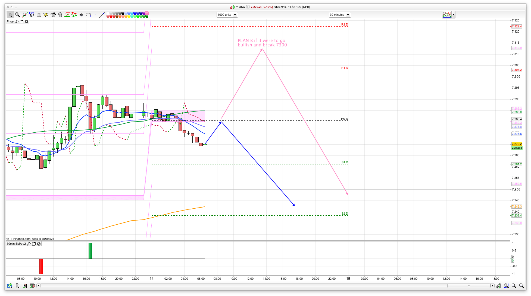
Task: Remove the 30min EMA v2 indicator
Action: pos(39,244)
